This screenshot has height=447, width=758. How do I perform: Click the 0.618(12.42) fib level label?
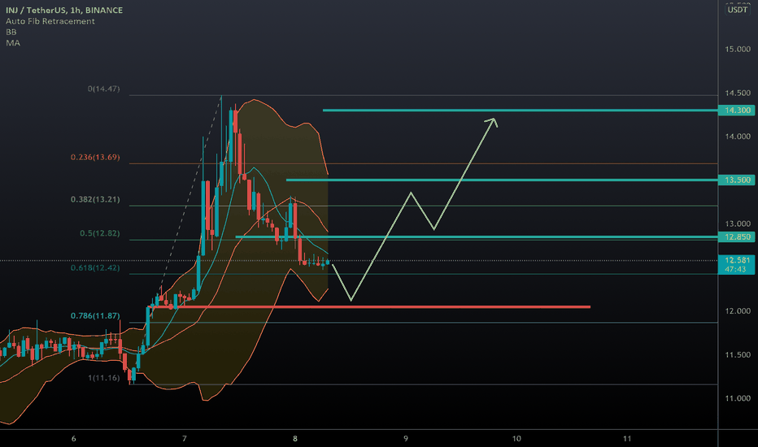click(x=95, y=267)
